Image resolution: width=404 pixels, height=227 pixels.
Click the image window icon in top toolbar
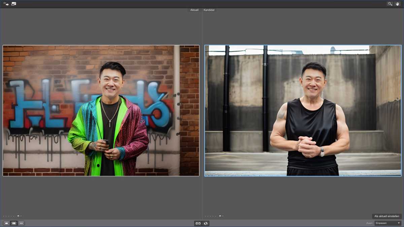[x=14, y=4]
